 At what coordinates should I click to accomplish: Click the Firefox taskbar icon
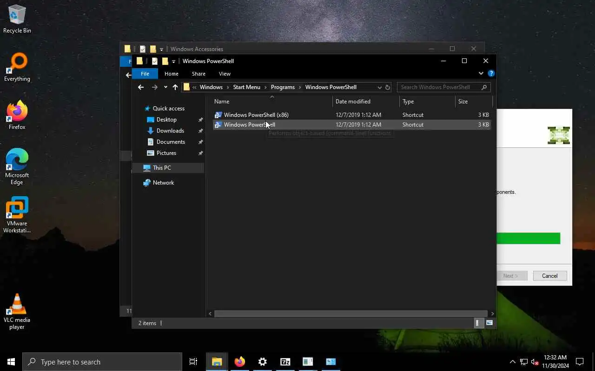tap(240, 362)
